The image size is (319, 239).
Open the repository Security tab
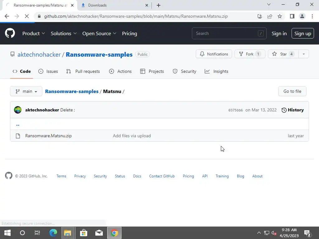(184, 71)
